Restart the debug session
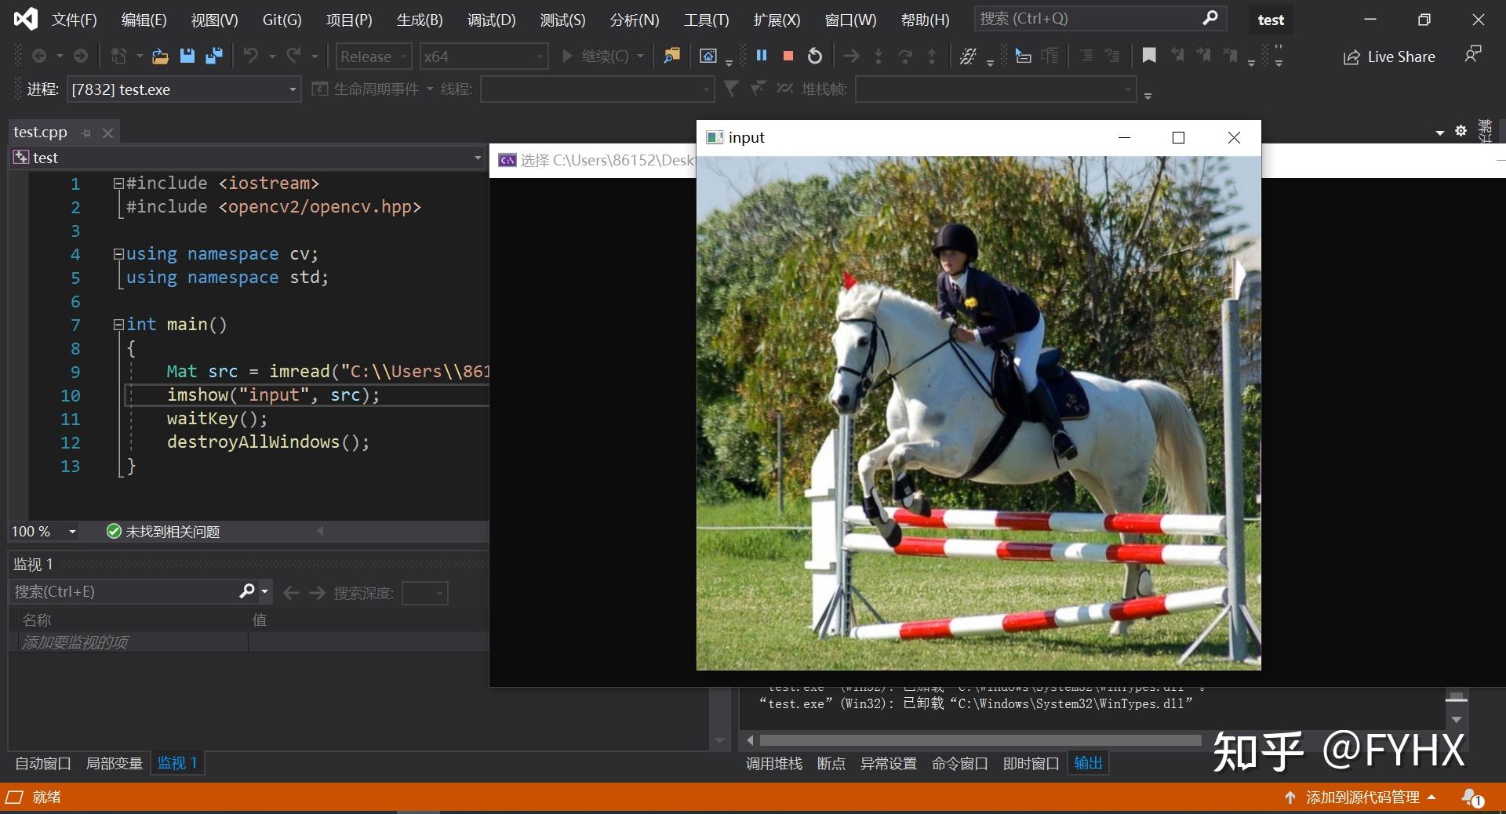 [x=815, y=56]
